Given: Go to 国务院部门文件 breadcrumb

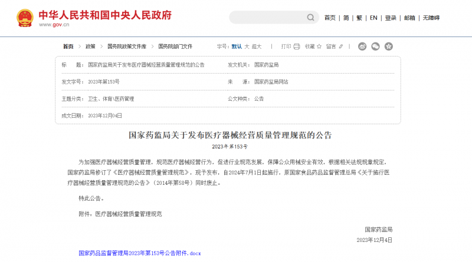Looking at the screenshot, I should pyautogui.click(x=175, y=47).
